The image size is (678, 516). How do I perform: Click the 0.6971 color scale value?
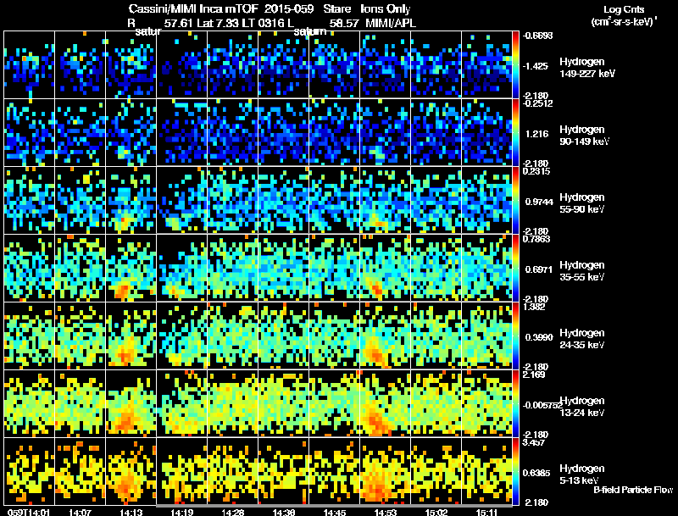pyautogui.click(x=539, y=269)
